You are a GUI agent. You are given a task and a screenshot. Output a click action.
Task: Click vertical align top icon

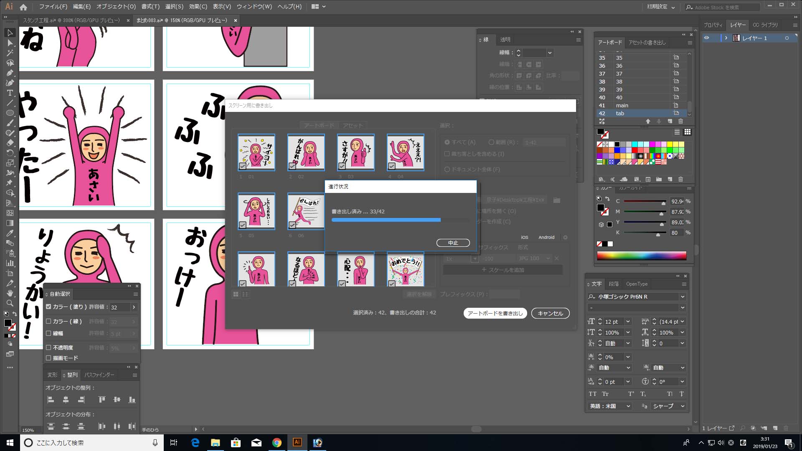(102, 400)
